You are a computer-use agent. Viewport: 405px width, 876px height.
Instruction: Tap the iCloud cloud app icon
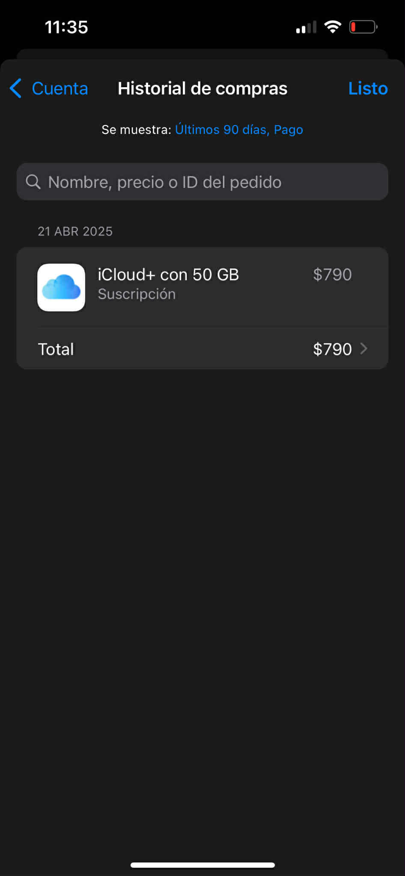pyautogui.click(x=61, y=288)
